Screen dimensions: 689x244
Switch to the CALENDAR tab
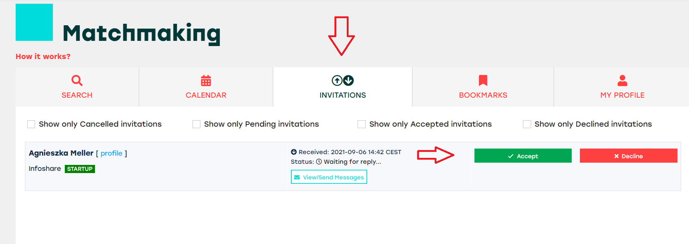click(x=206, y=87)
